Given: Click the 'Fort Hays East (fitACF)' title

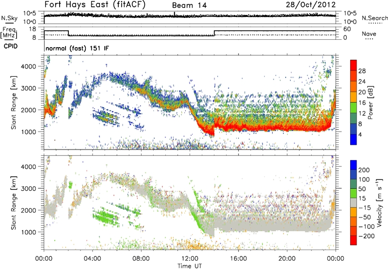Looking at the screenshot, I should tap(95, 4).
